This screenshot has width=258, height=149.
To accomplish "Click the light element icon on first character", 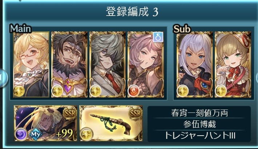I will pos(19,91).
